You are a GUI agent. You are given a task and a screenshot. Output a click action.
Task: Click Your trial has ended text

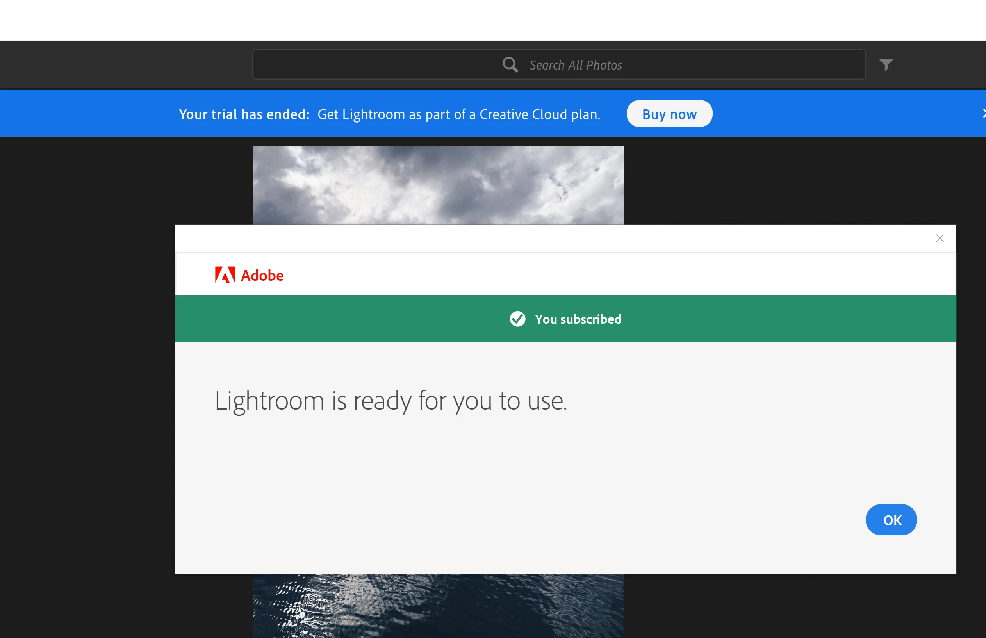pos(244,114)
